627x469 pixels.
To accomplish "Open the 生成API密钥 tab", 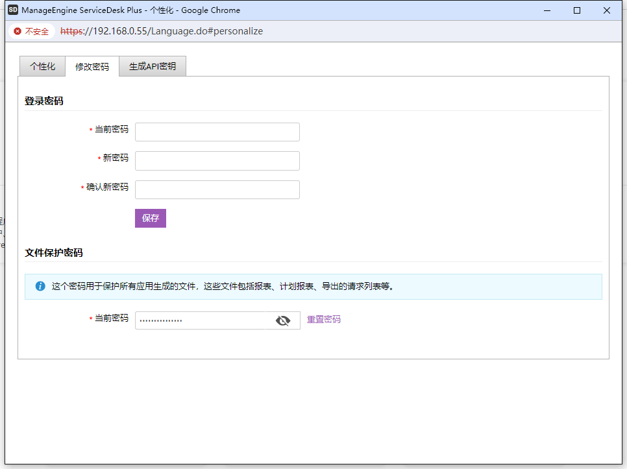I will 153,67.
